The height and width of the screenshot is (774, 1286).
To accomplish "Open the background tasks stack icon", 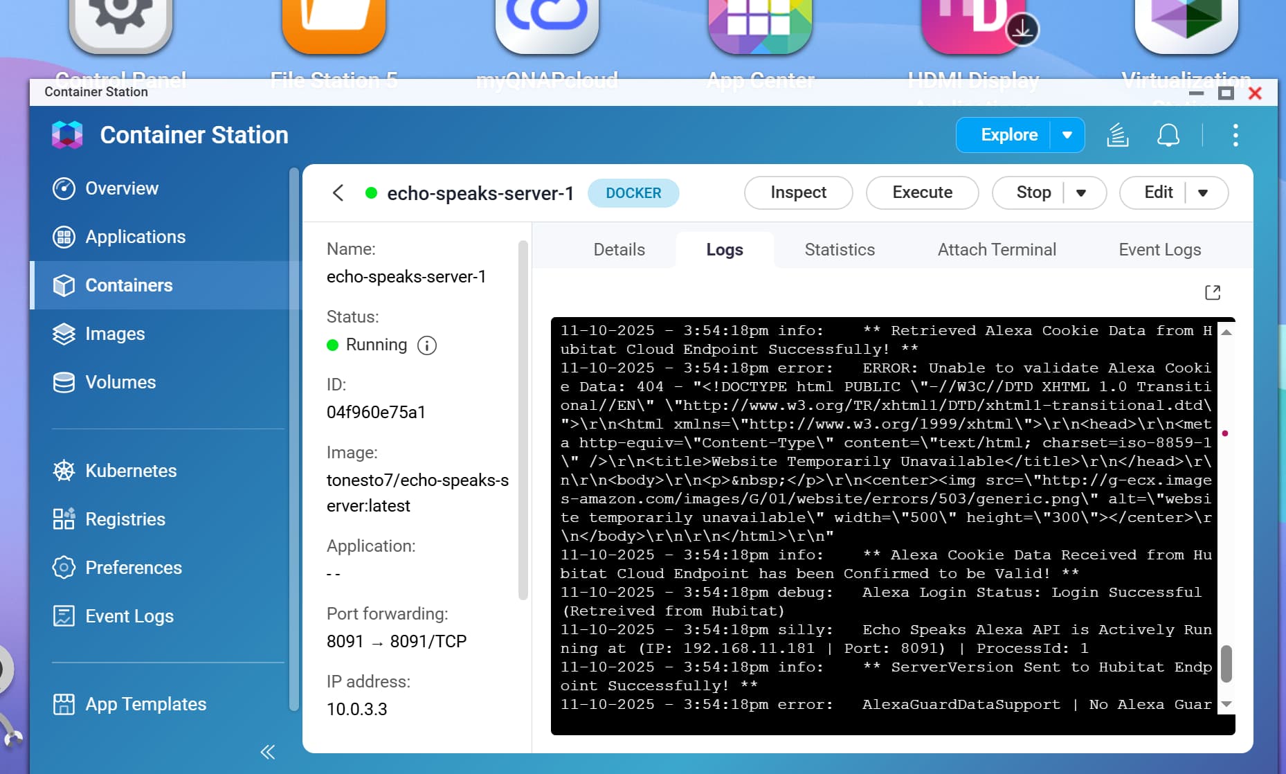I will 1118,135.
